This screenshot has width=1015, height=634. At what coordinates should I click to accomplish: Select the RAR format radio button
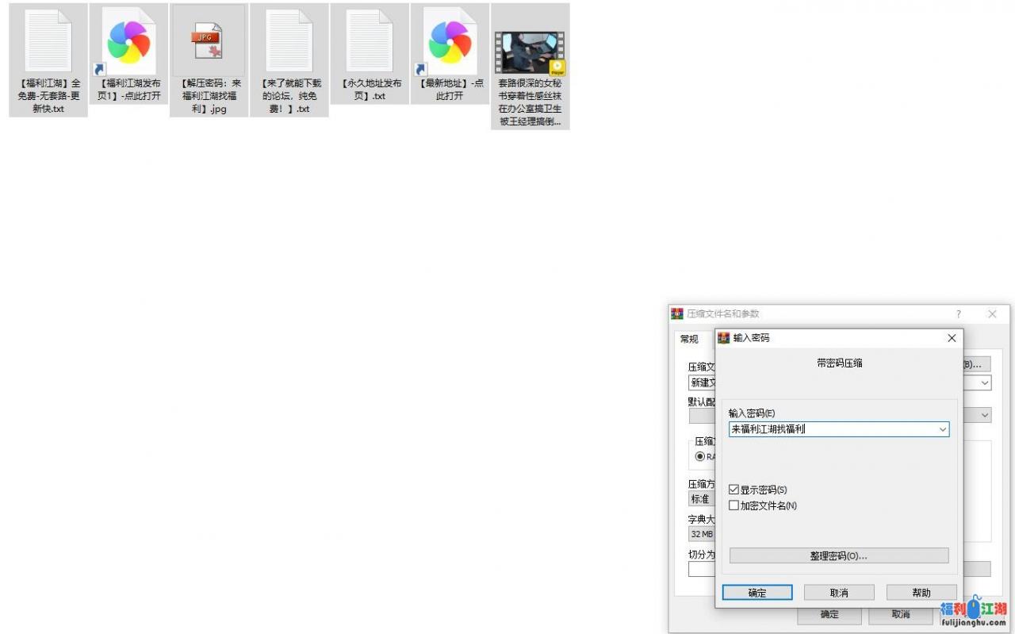(x=700, y=457)
